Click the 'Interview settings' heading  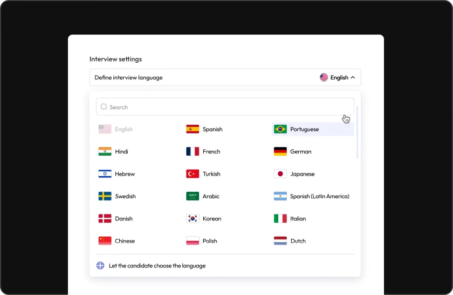tap(115, 59)
